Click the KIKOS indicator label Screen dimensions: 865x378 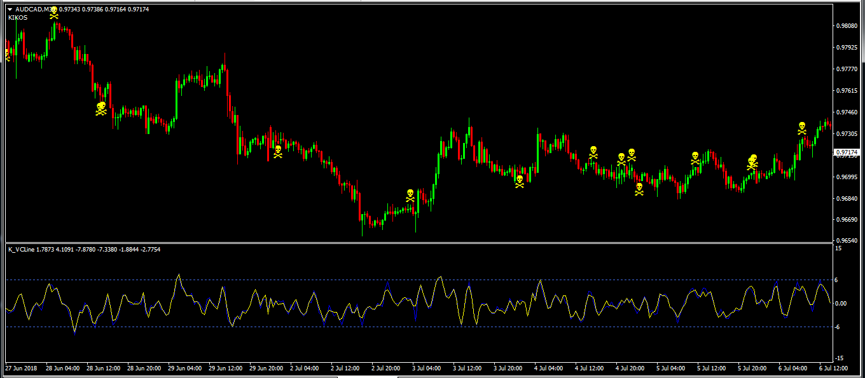[18, 18]
